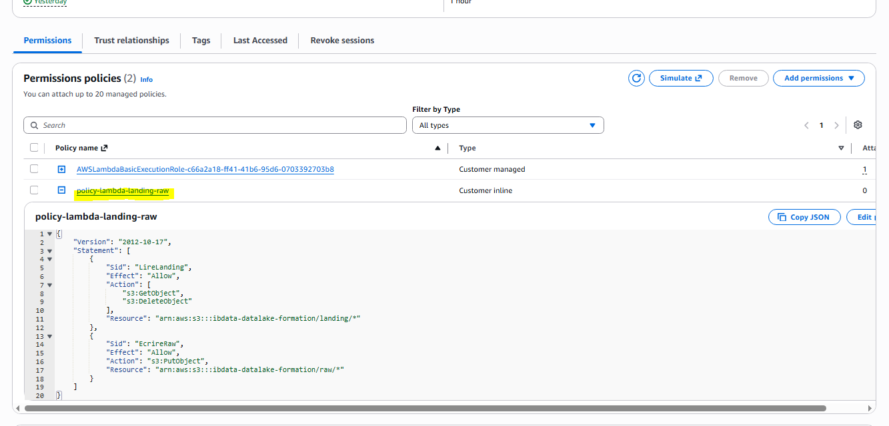Click the attached entities count 1 link
Image resolution: width=889 pixels, height=426 pixels.
tap(865, 170)
